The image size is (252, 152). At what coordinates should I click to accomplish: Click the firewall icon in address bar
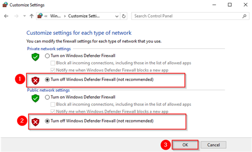(40, 16)
